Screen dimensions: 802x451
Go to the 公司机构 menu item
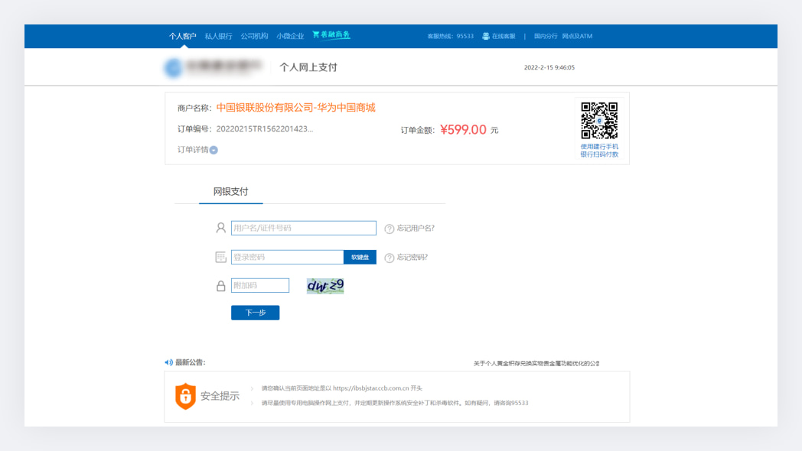tap(254, 36)
